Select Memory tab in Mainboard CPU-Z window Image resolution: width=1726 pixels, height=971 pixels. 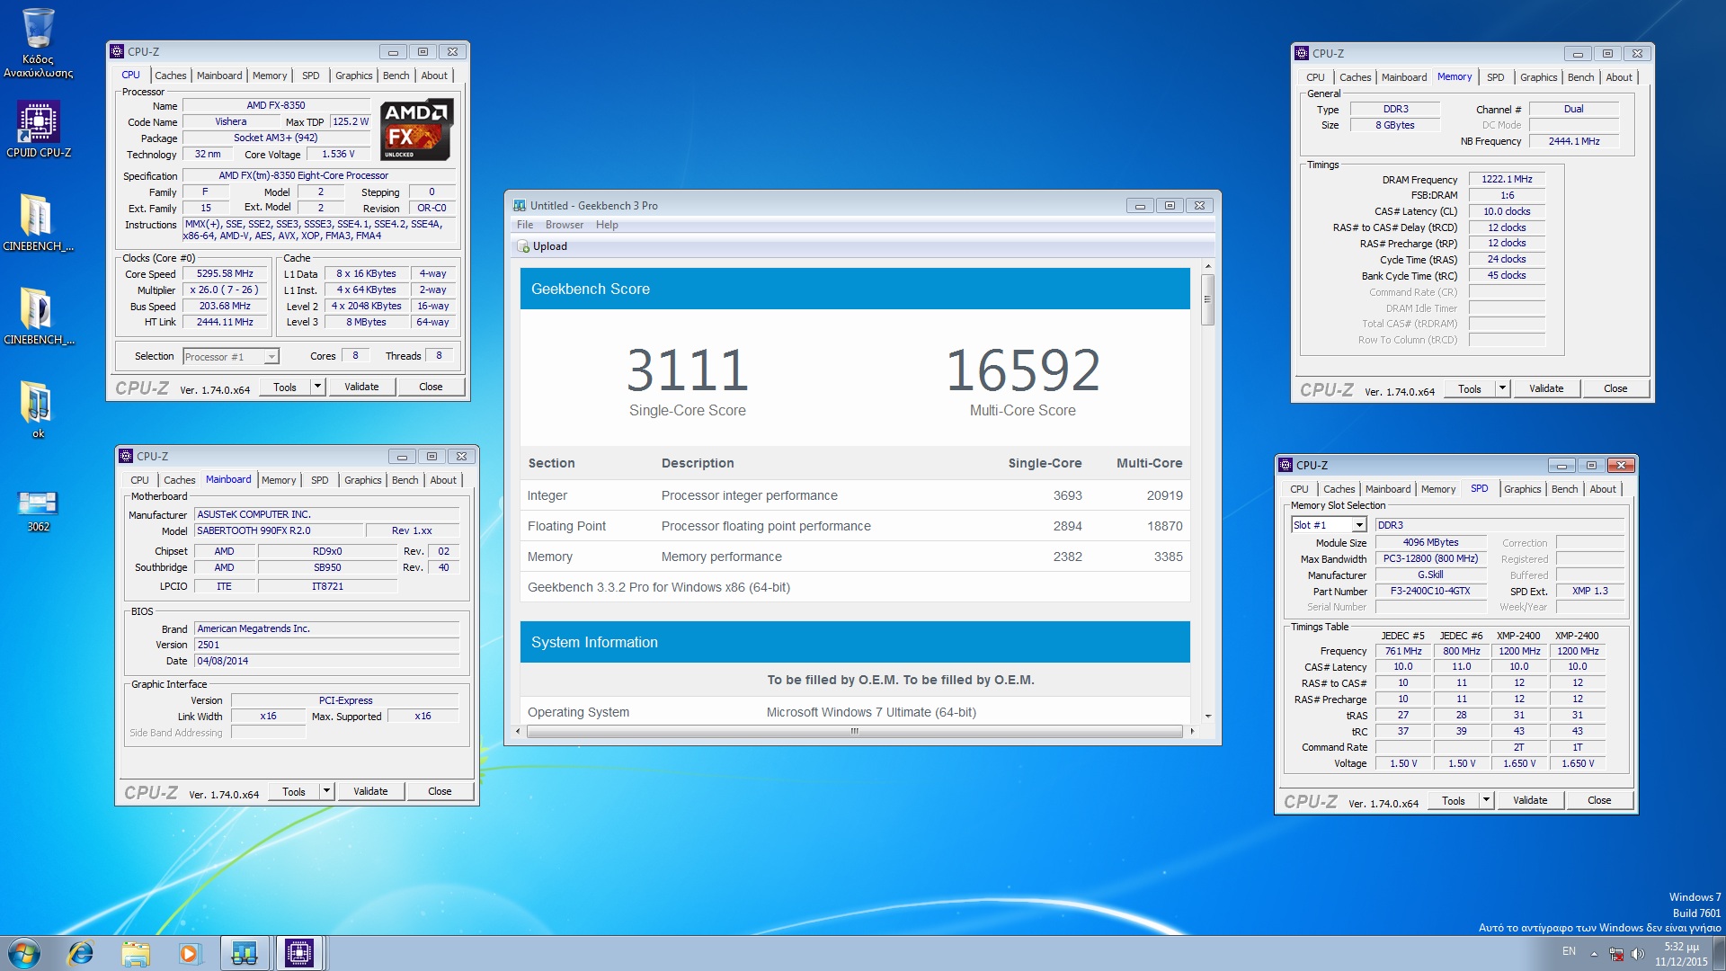279,480
